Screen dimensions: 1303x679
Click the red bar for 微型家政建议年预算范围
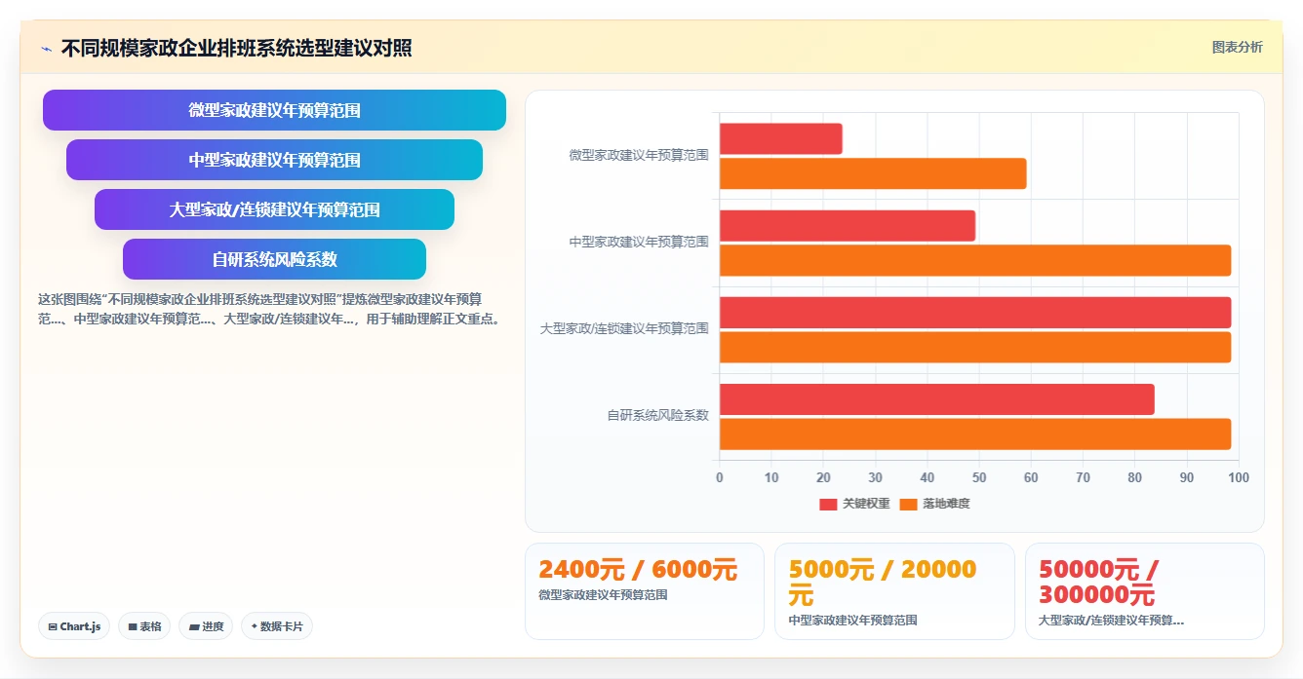pos(781,138)
